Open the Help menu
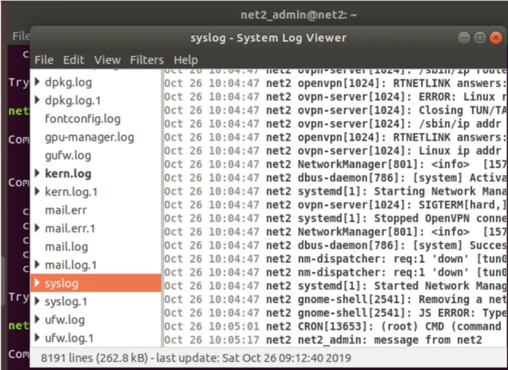Viewport: 508px width, 370px height. point(186,60)
